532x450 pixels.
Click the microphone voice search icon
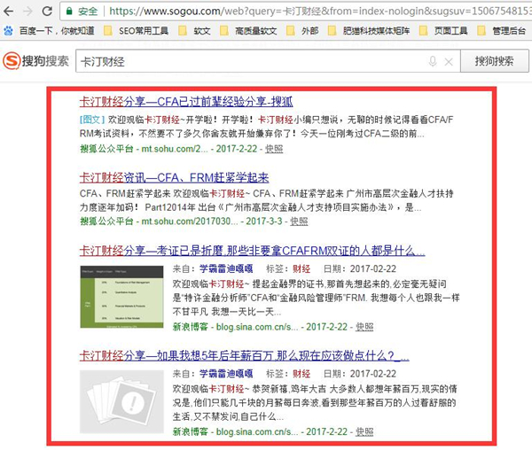[433, 61]
